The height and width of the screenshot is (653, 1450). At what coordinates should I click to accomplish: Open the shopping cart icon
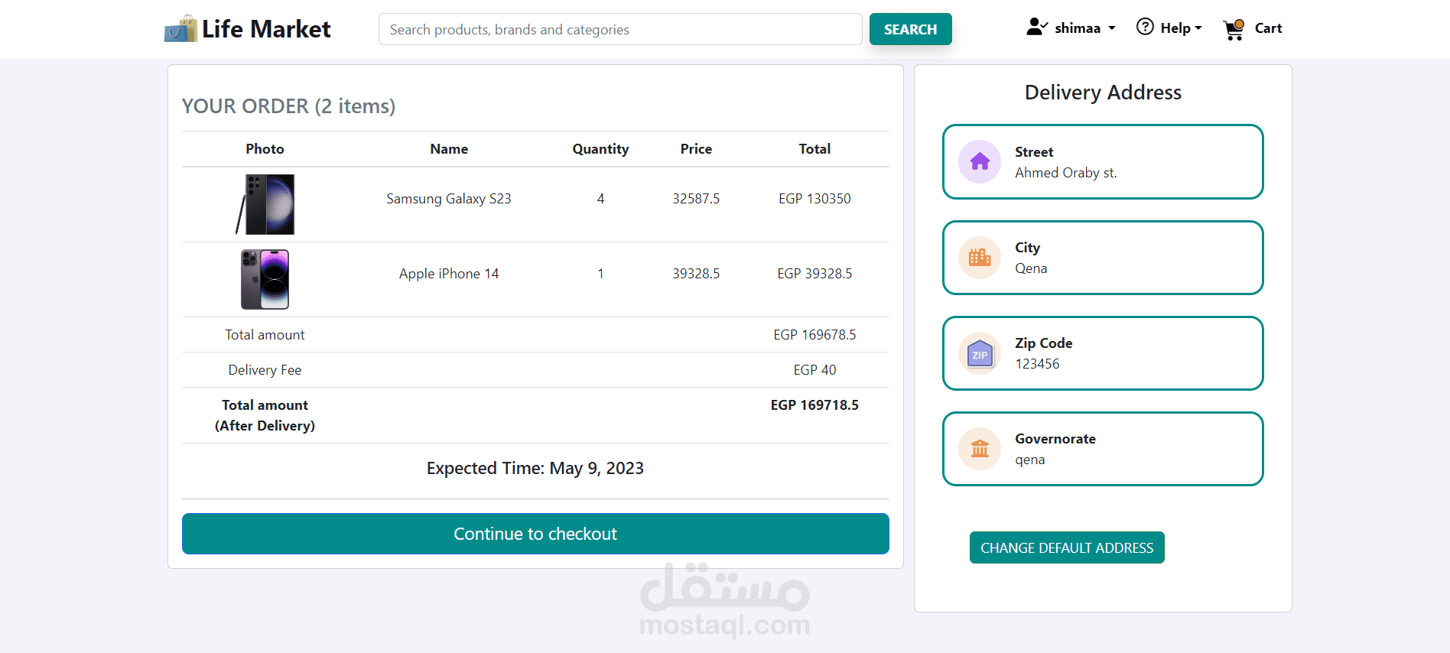(x=1234, y=29)
